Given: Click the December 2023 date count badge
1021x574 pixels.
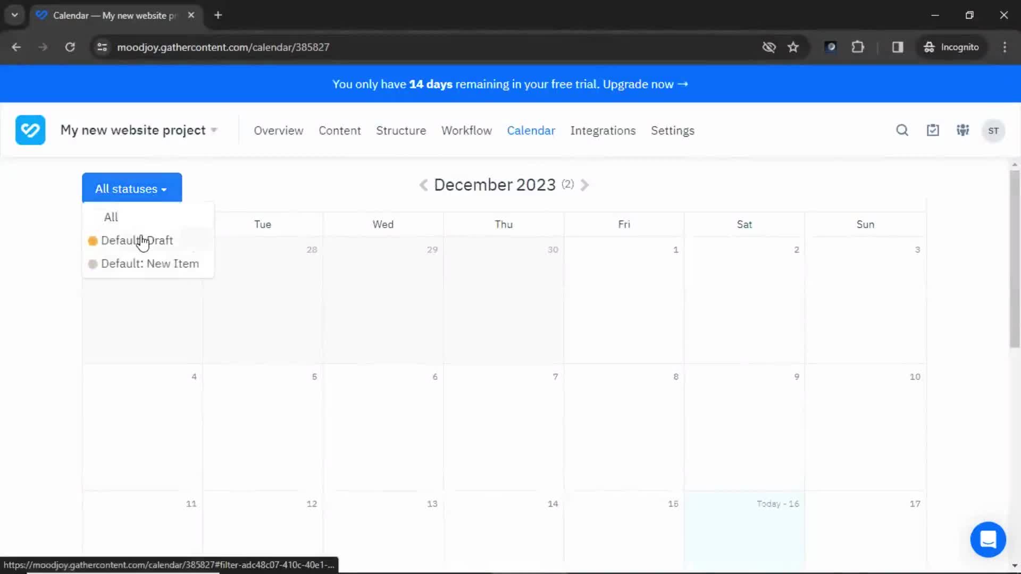Looking at the screenshot, I should 567,183.
